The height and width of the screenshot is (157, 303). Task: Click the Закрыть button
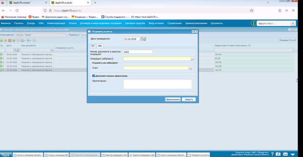click(x=189, y=99)
